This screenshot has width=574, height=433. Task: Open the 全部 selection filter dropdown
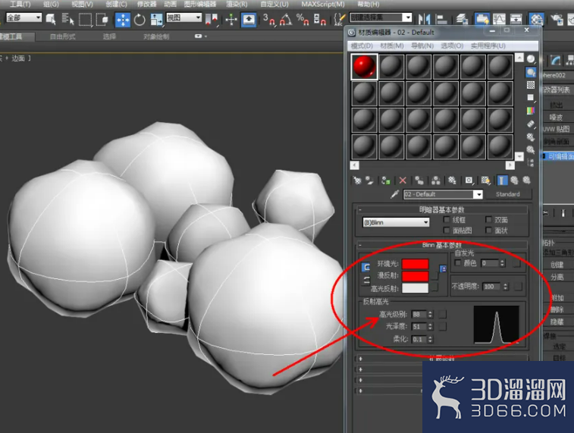[x=24, y=17]
